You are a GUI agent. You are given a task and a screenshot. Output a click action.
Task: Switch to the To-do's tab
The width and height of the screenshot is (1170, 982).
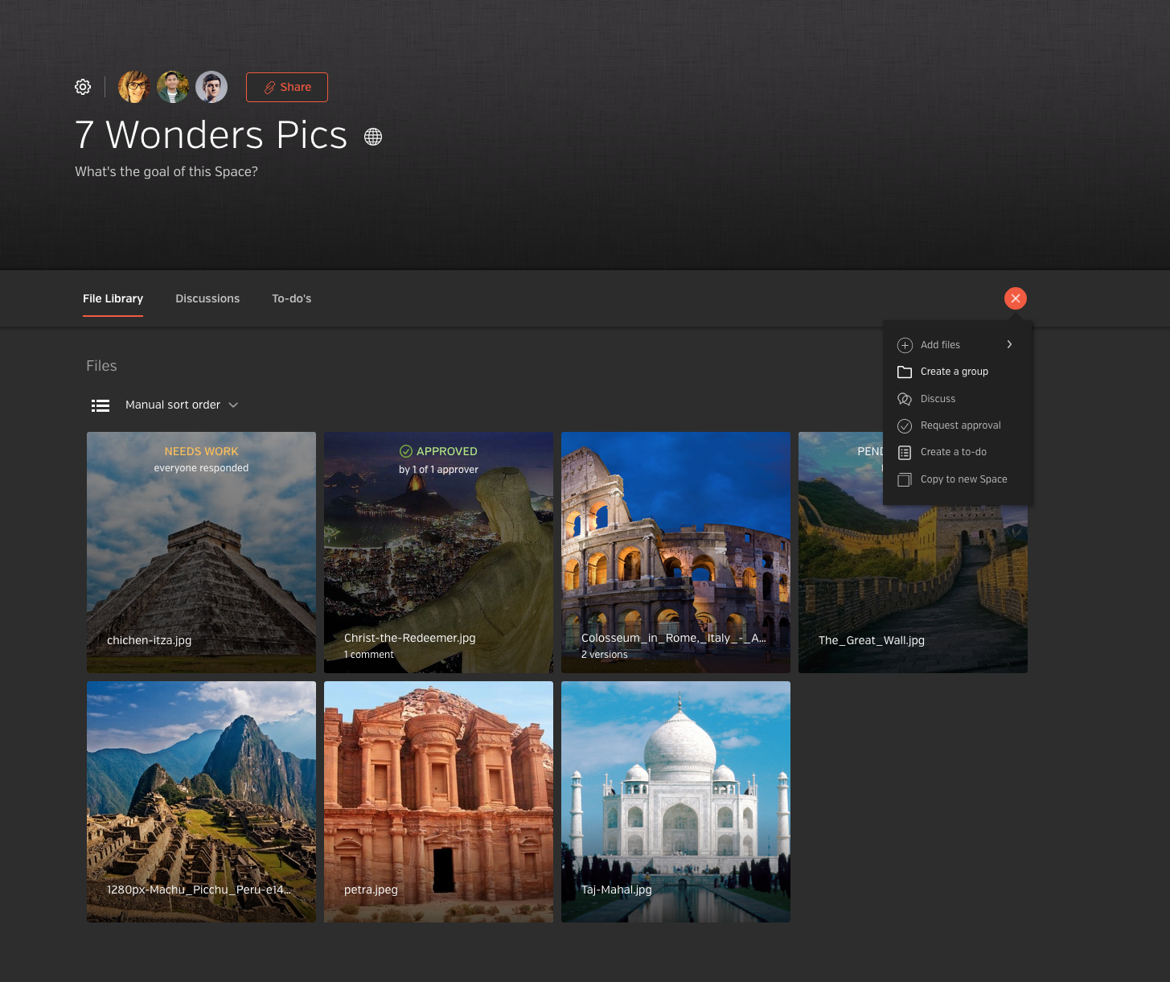pyautogui.click(x=291, y=298)
